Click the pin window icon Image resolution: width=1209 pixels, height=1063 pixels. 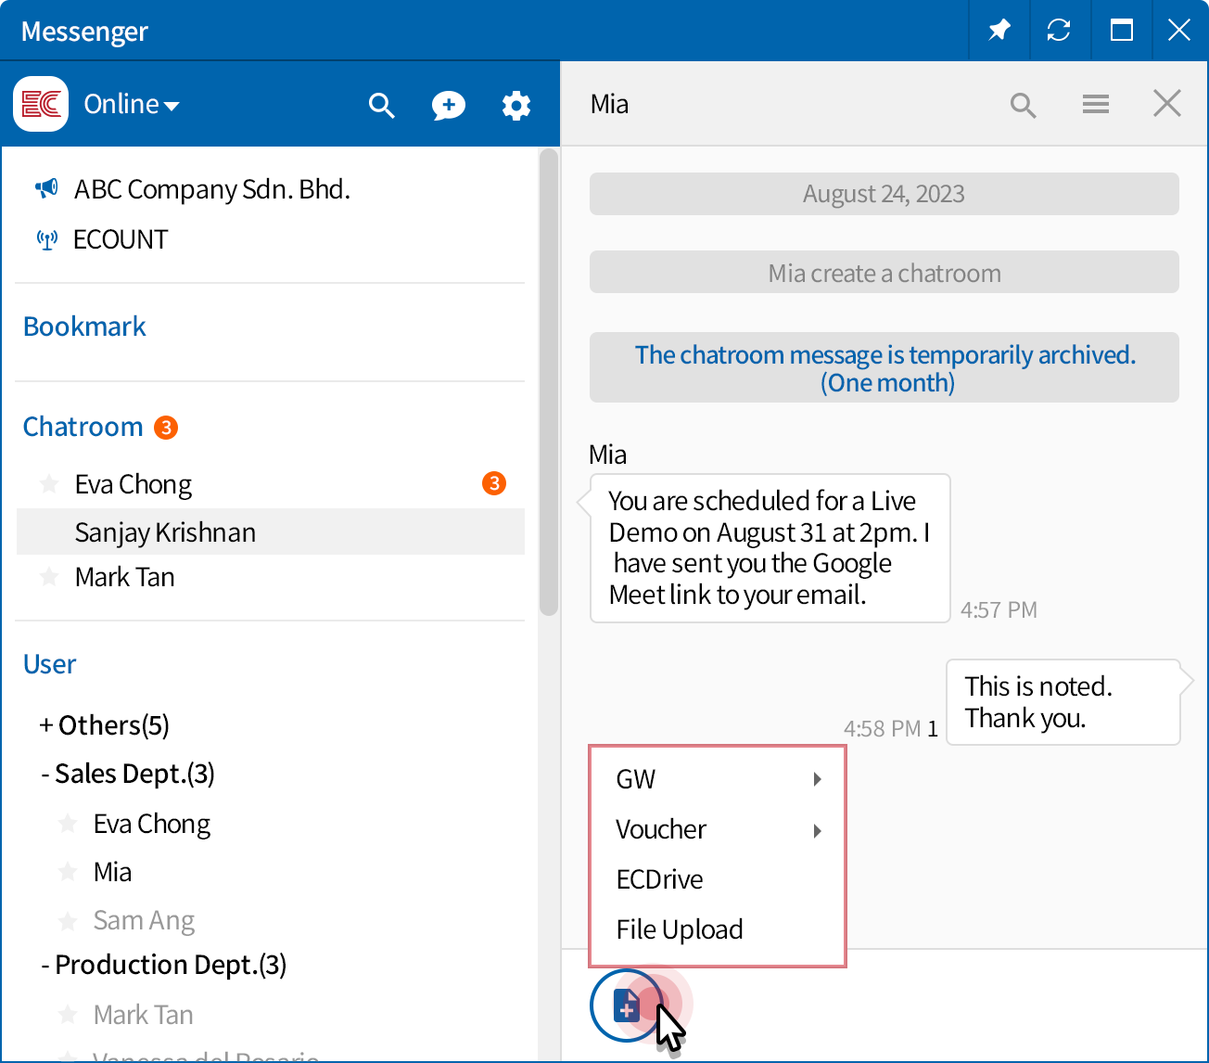click(x=999, y=31)
